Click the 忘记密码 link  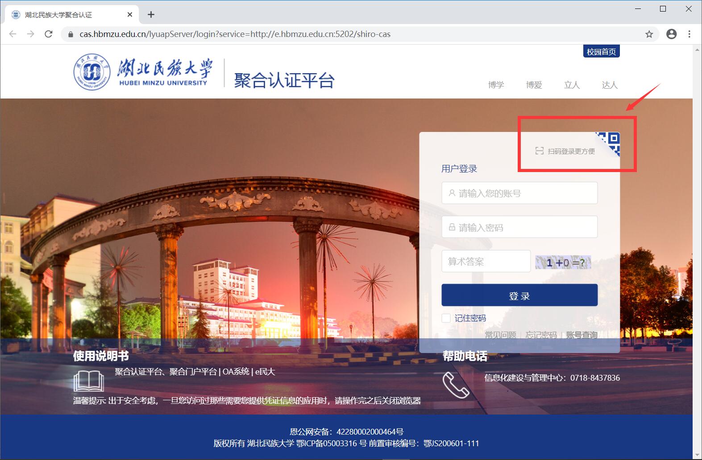(541, 335)
